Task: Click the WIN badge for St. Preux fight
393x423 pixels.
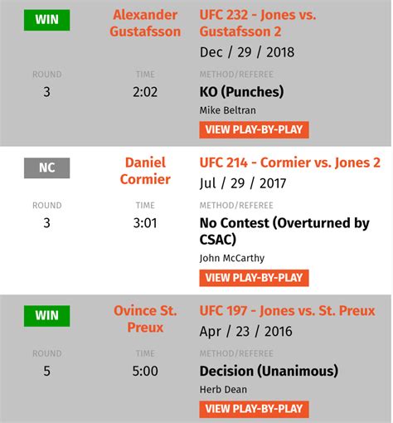Action: point(46,316)
